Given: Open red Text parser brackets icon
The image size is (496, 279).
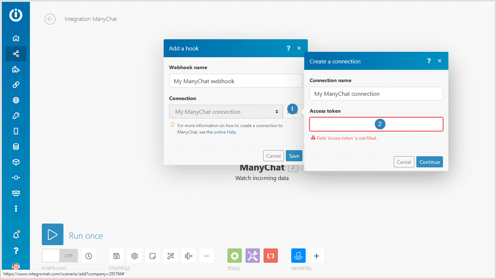Looking at the screenshot, I should click(271, 256).
